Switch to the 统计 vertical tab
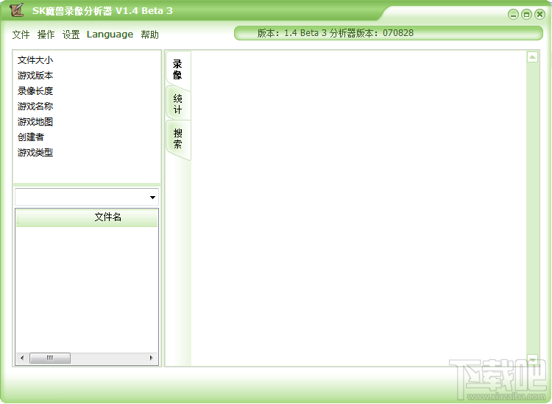This screenshot has width=552, height=404. pos(178,104)
